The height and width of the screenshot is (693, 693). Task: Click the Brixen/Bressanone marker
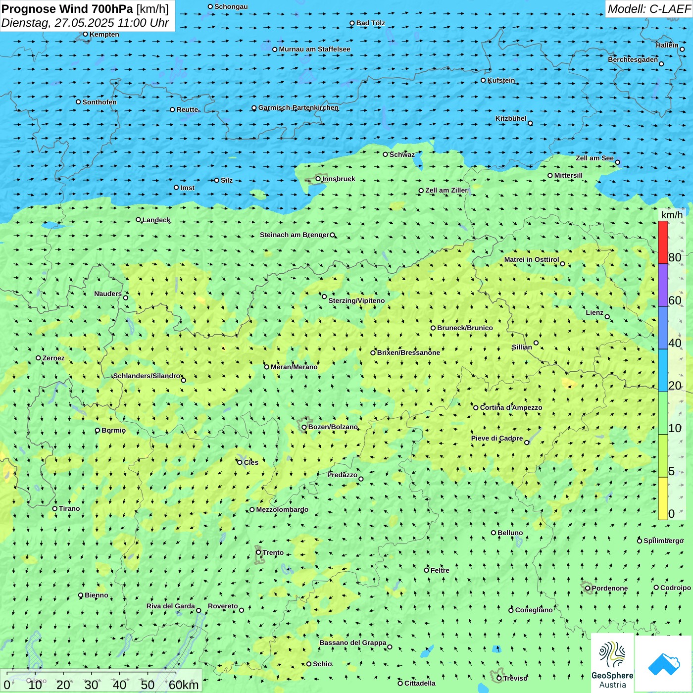pos(373,353)
